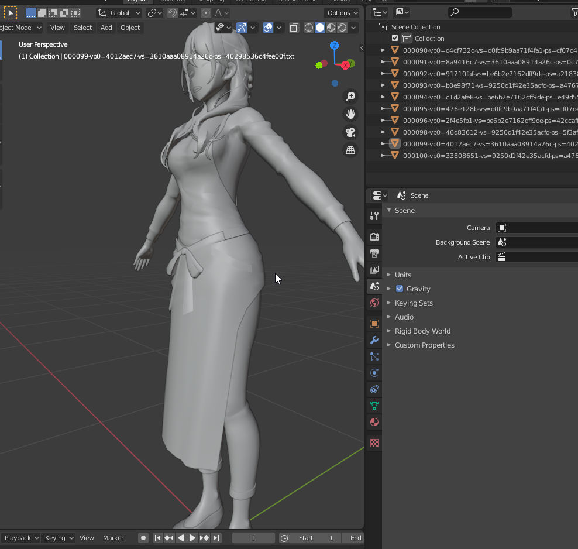Switch to solid viewport shading
Image resolution: width=578 pixels, height=549 pixels.
[320, 28]
